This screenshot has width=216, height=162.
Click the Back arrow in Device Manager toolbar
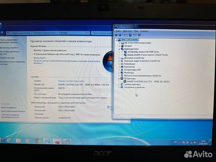tap(116, 35)
